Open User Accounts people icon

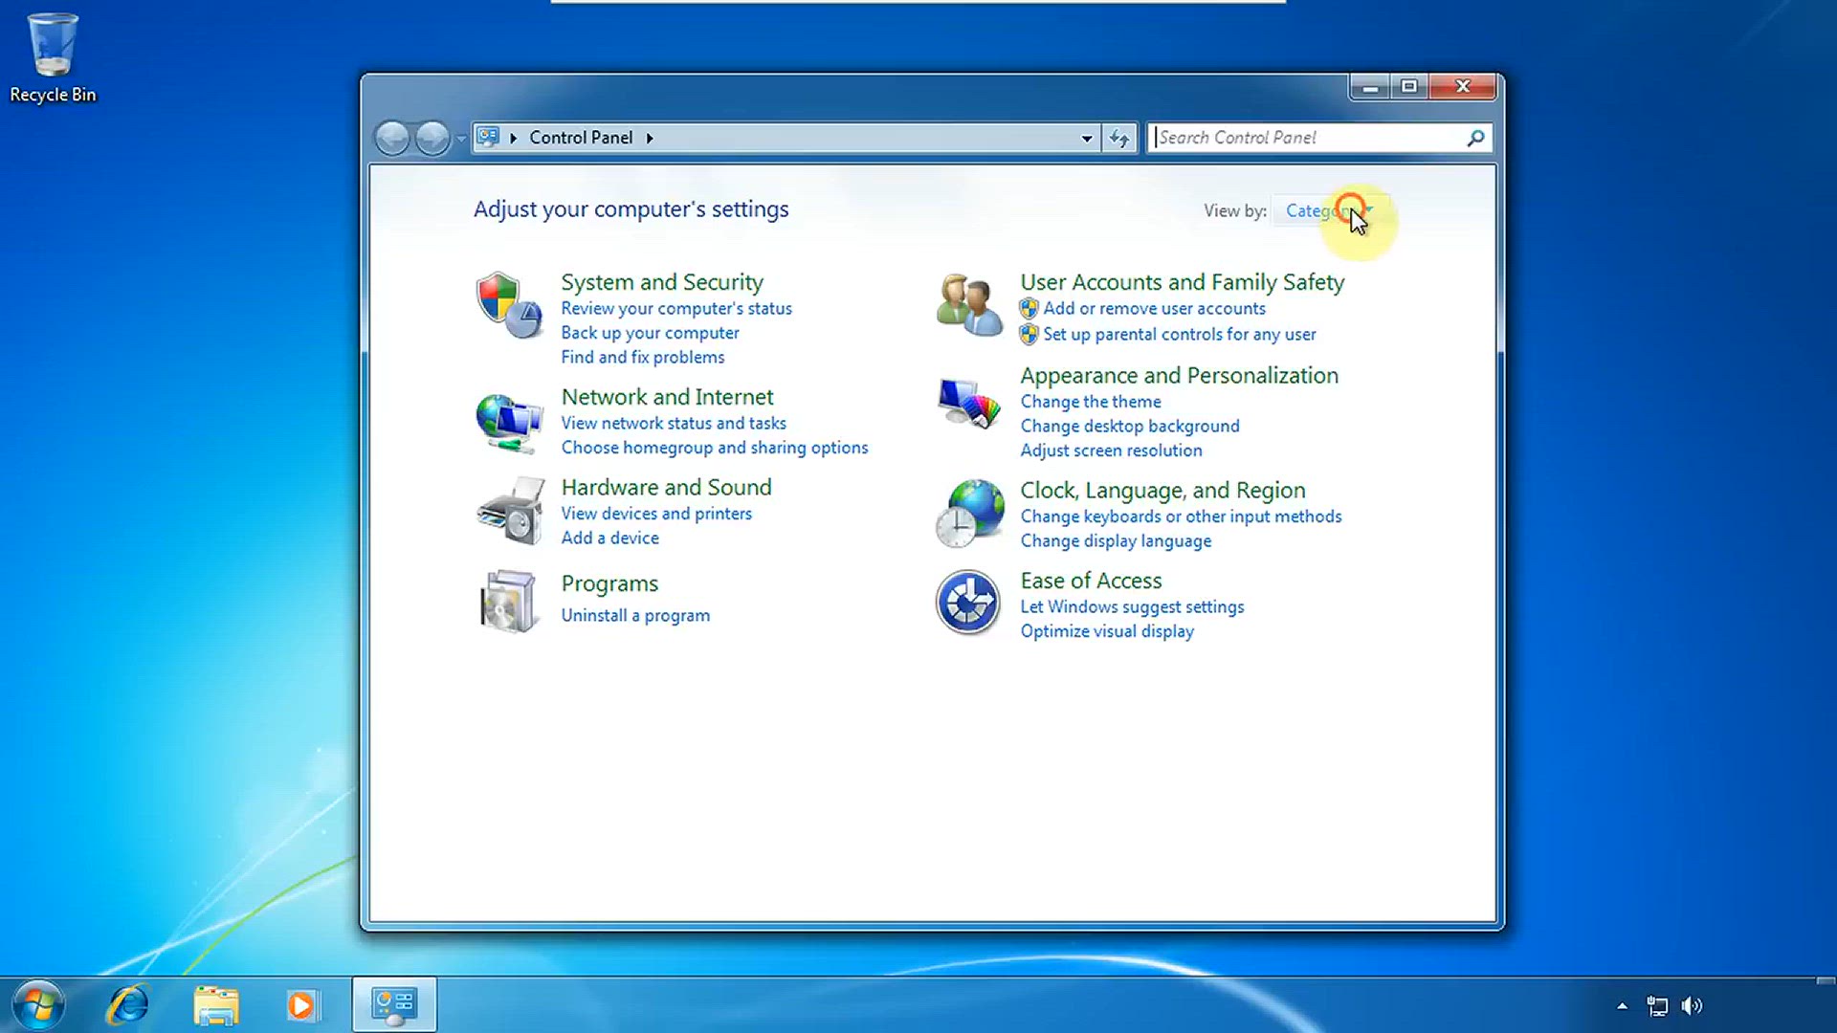point(969,304)
